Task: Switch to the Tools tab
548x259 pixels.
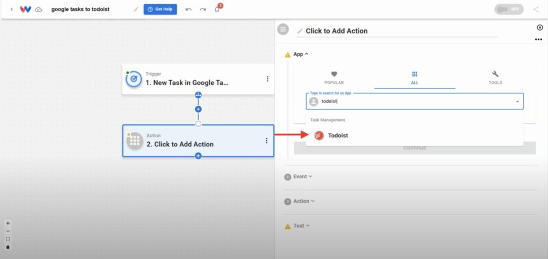Action: pyautogui.click(x=495, y=78)
